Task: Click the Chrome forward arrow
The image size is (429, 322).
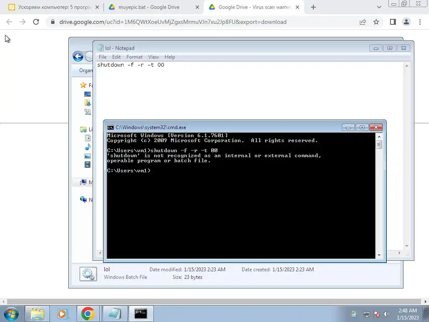Action: click(23, 22)
